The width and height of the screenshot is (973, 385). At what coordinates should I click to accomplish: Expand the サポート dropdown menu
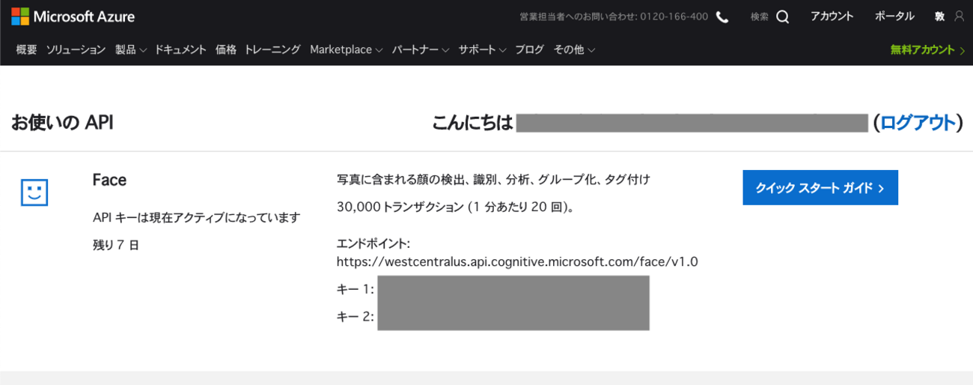(x=482, y=49)
